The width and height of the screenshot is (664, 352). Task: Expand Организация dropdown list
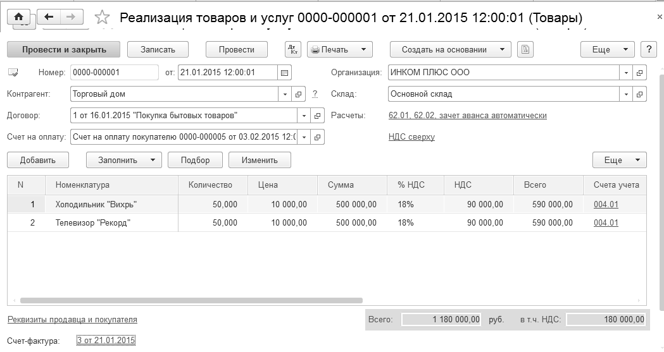(x=626, y=73)
